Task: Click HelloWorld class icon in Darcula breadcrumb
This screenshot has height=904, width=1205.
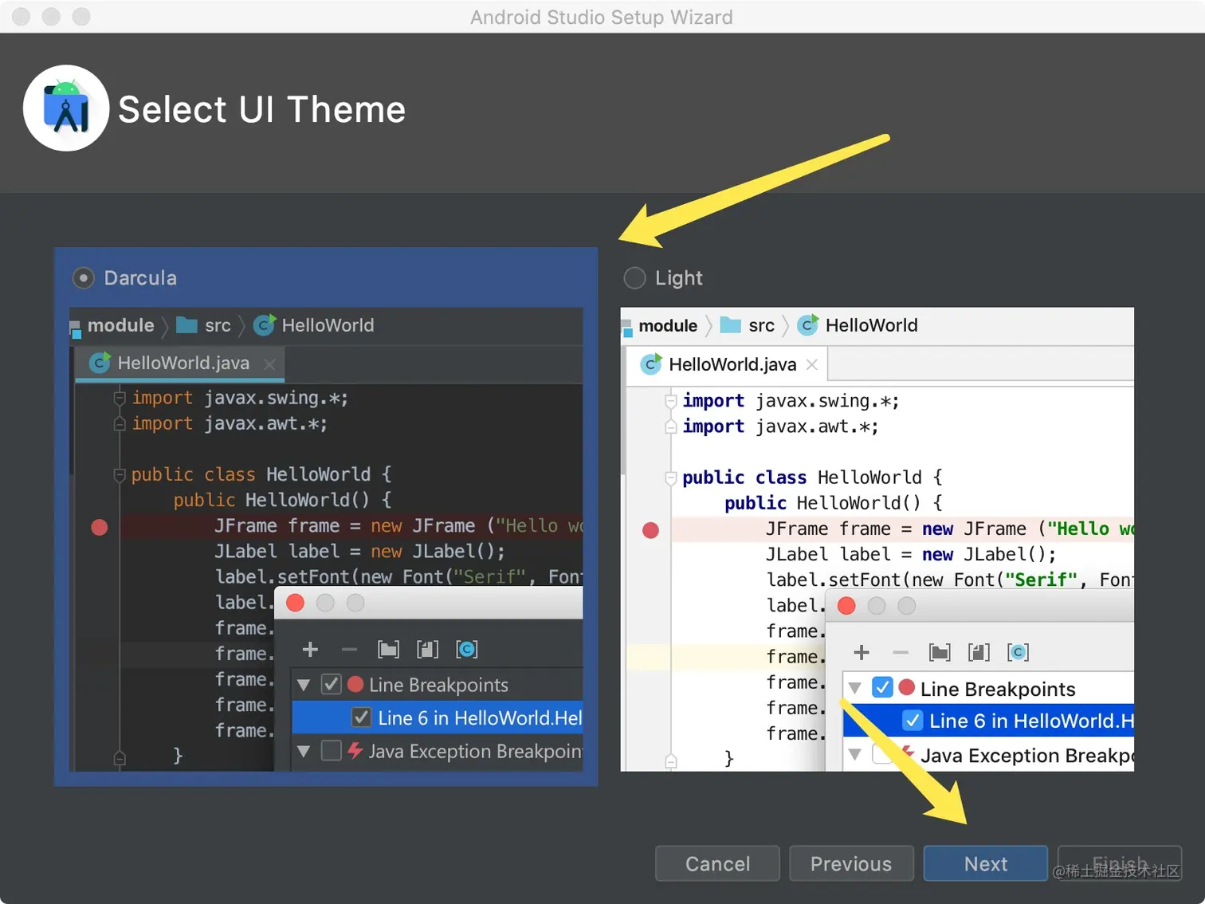Action: pos(264,324)
